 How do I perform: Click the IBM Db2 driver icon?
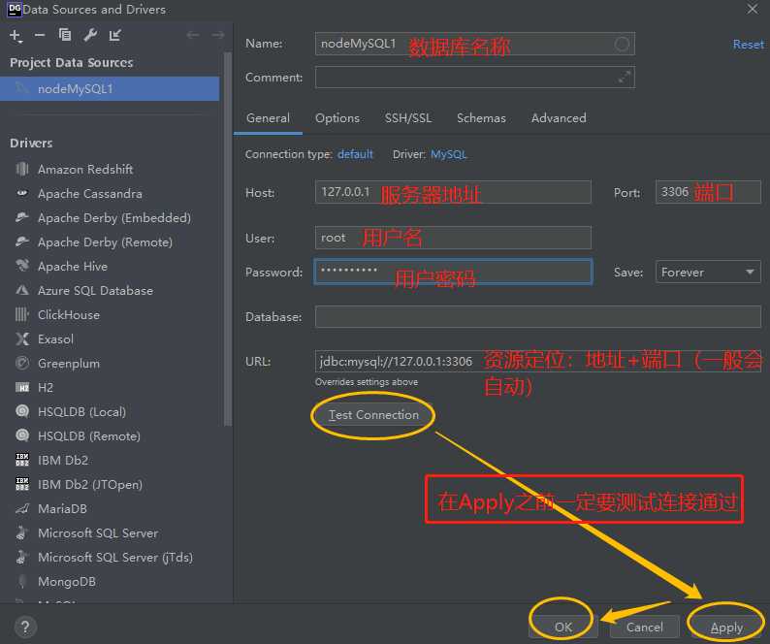tap(22, 460)
